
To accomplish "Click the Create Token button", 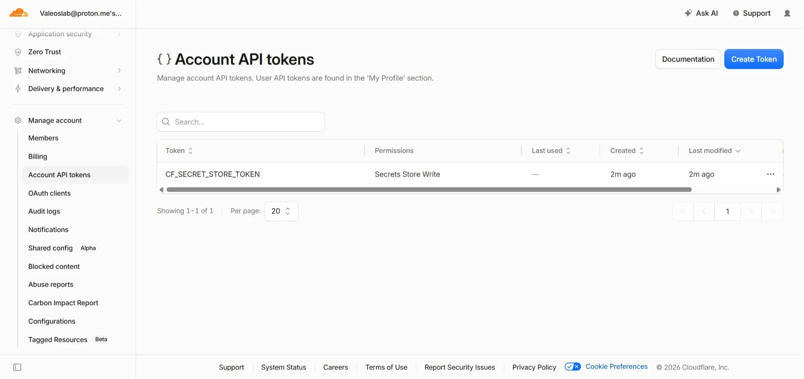I will pyautogui.click(x=754, y=59).
